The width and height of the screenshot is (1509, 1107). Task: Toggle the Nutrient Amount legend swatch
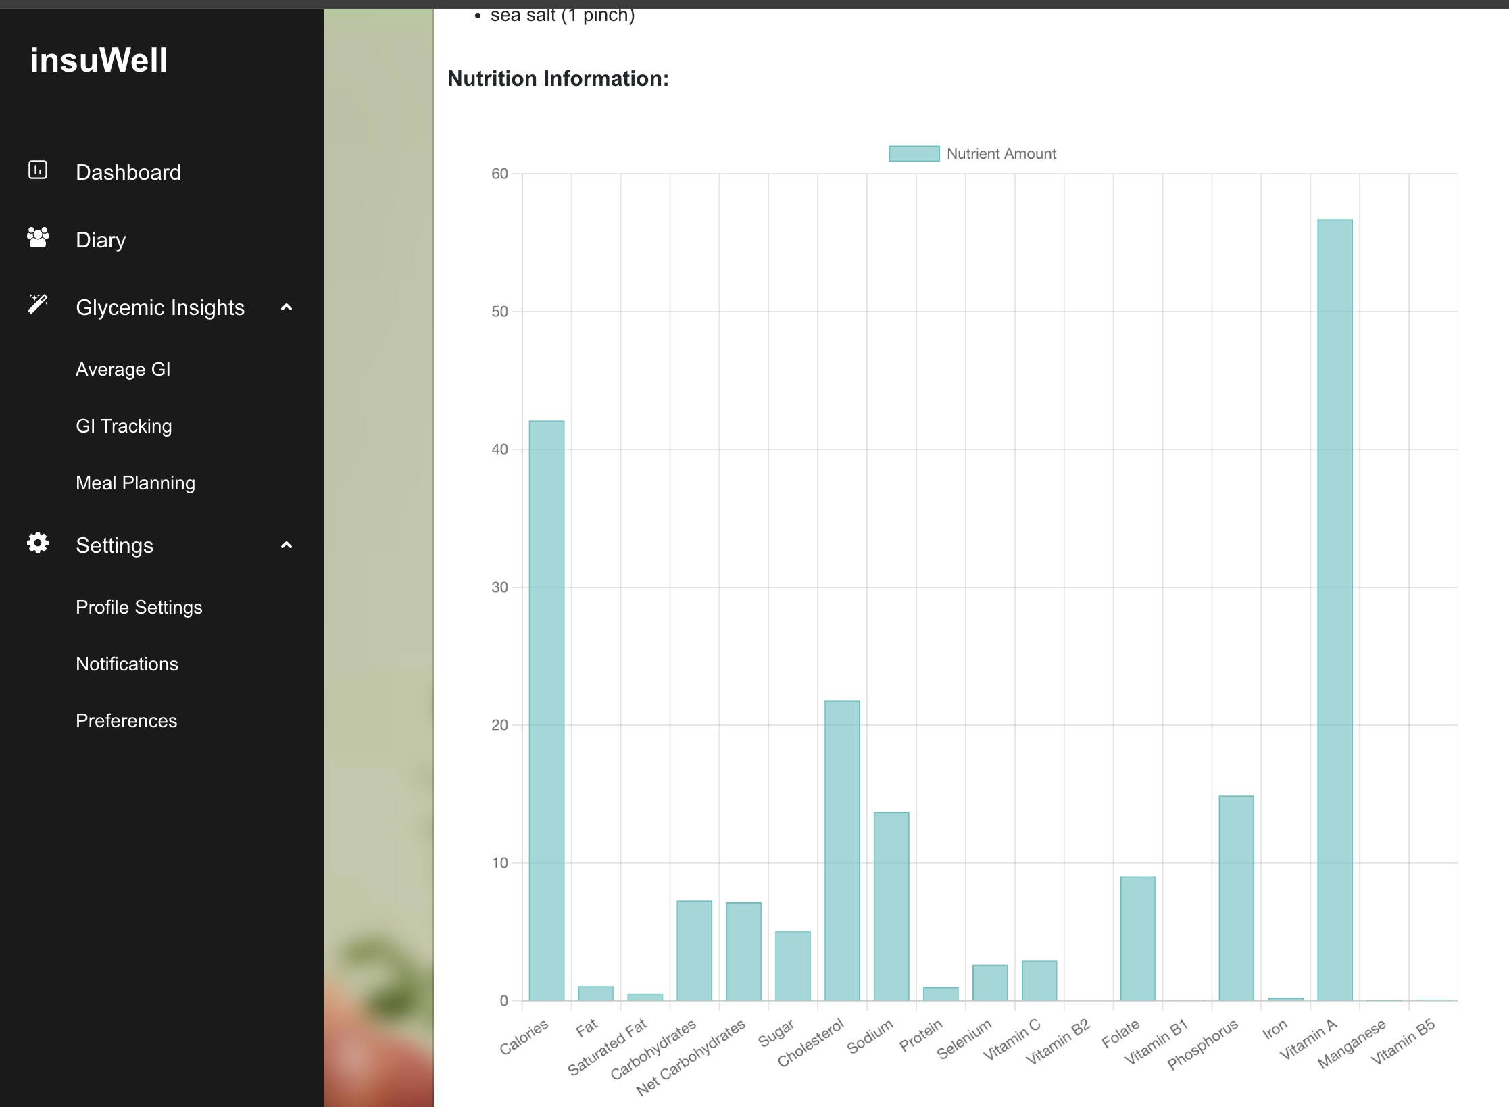(x=914, y=153)
